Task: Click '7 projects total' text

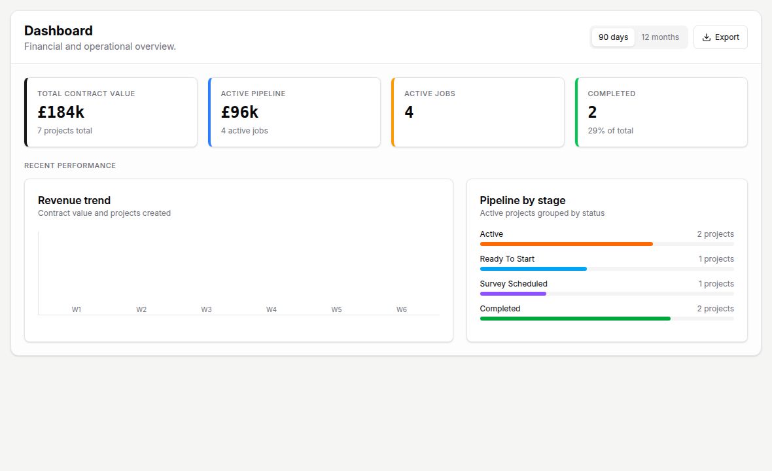Action: [x=65, y=131]
